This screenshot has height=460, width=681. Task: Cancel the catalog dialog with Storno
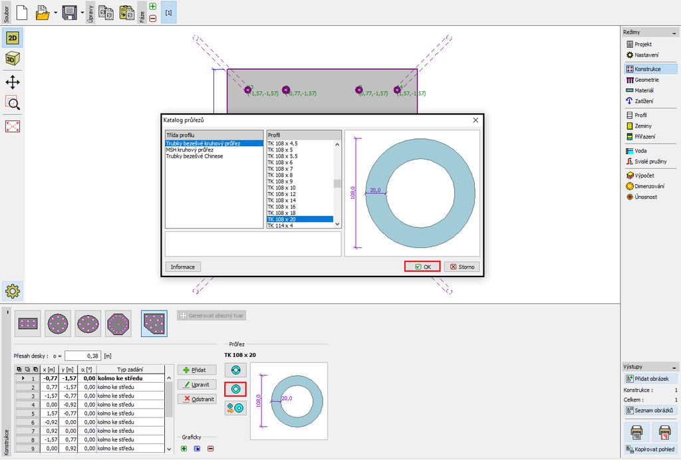click(462, 267)
